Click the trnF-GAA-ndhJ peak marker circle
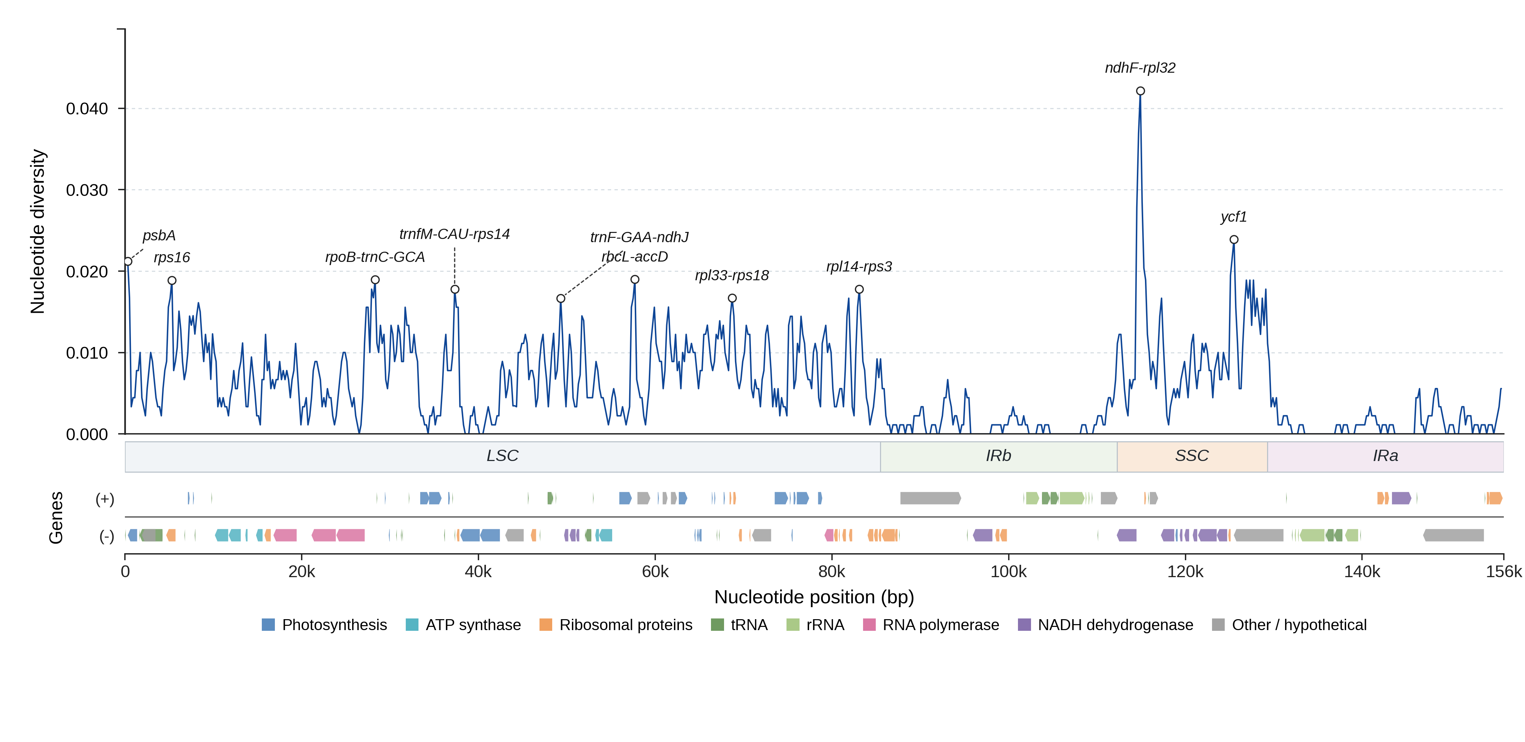This screenshot has width=1525, height=742. point(561,298)
